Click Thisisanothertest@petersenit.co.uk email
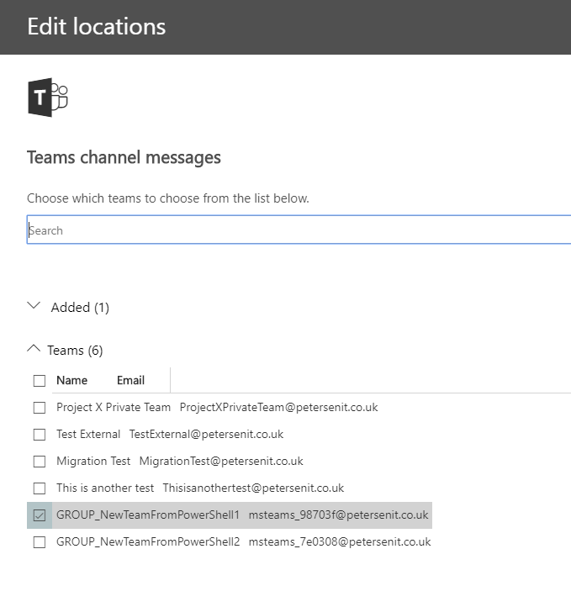 coord(253,488)
